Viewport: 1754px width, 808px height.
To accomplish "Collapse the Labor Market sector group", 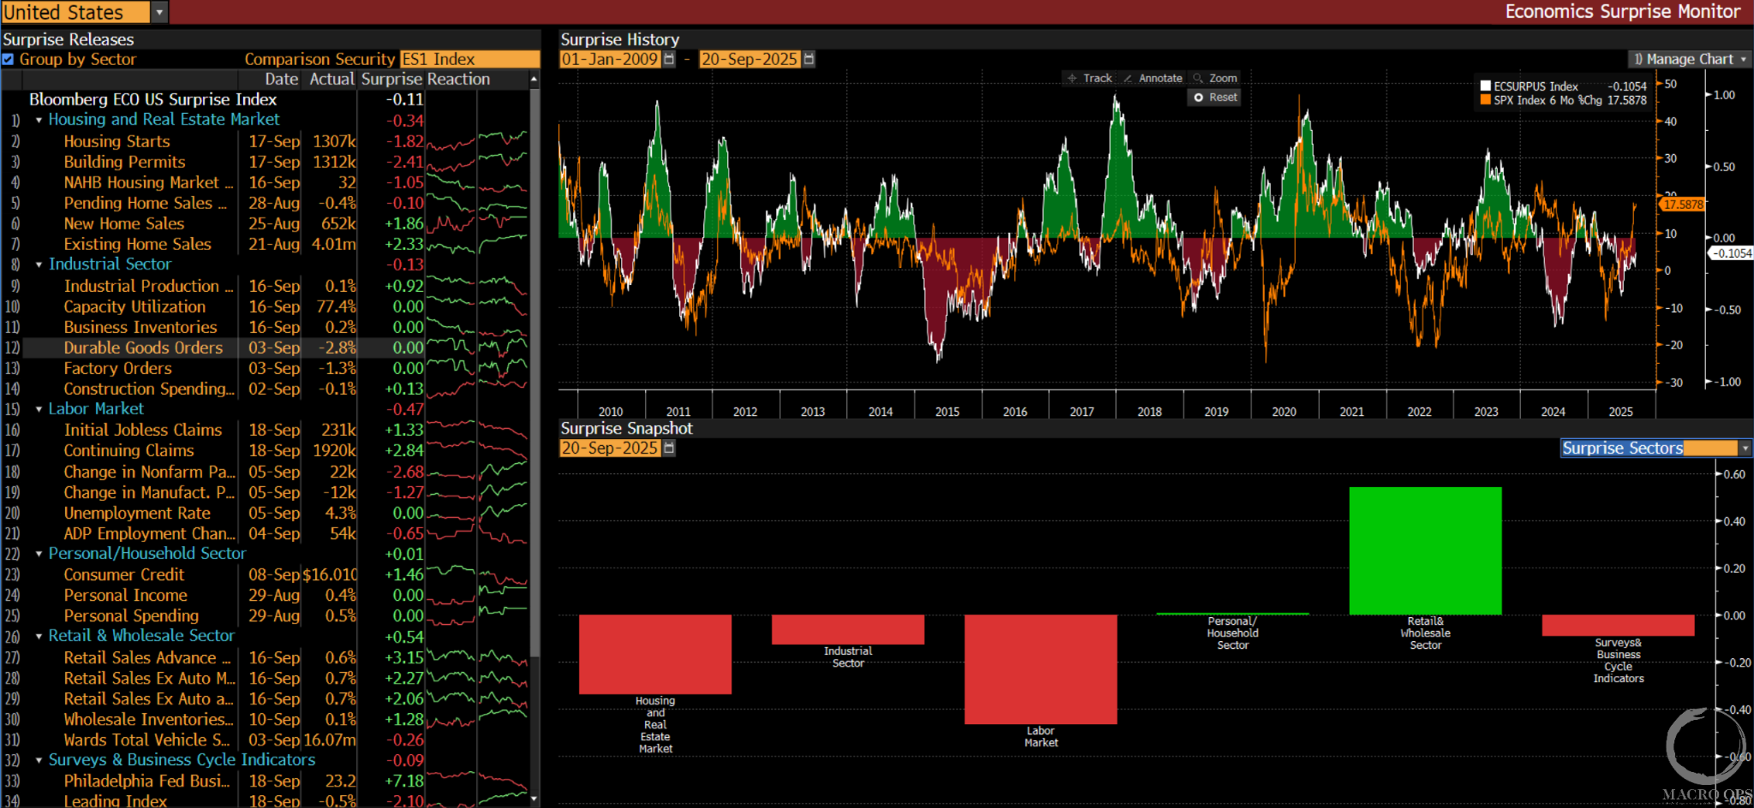I will point(39,409).
